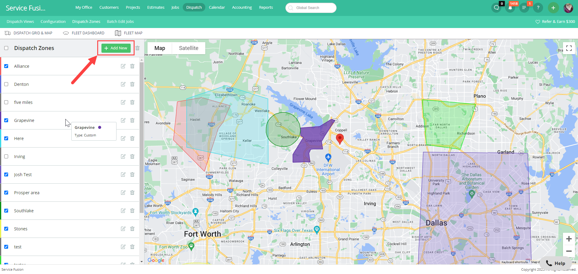Zoom in on the map
The image size is (578, 274).
pyautogui.click(x=569, y=239)
